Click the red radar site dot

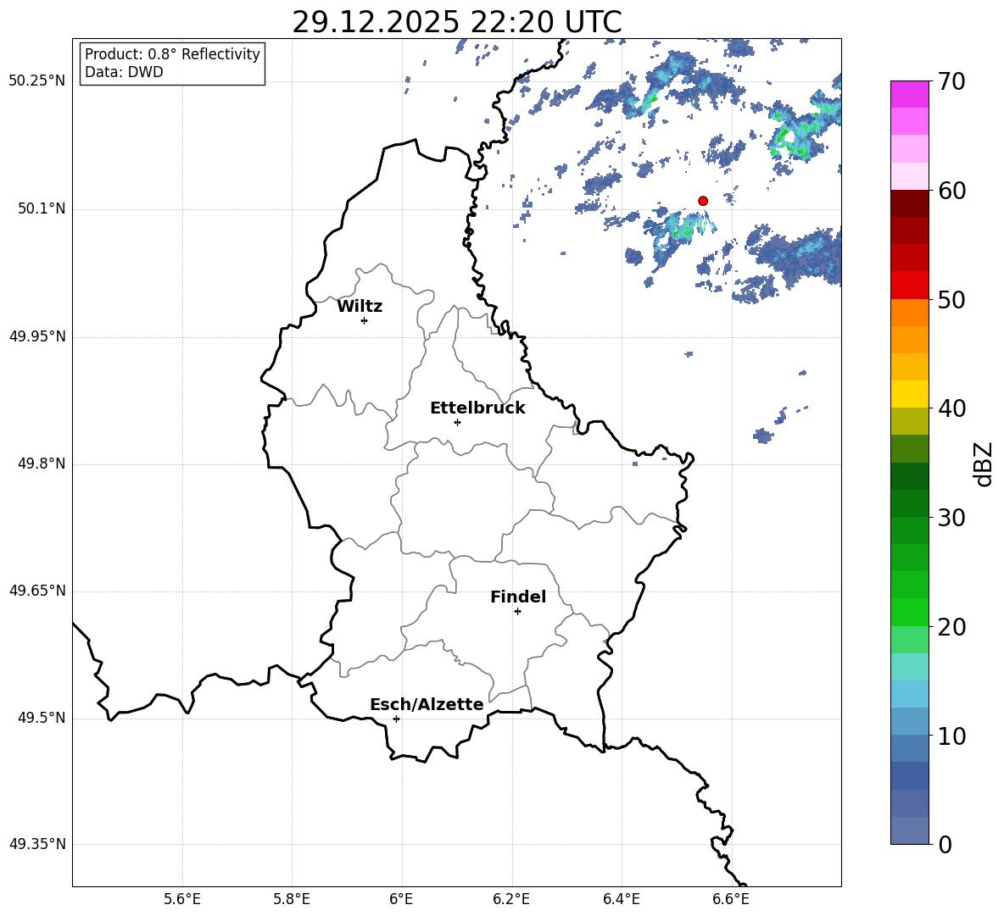tap(702, 201)
